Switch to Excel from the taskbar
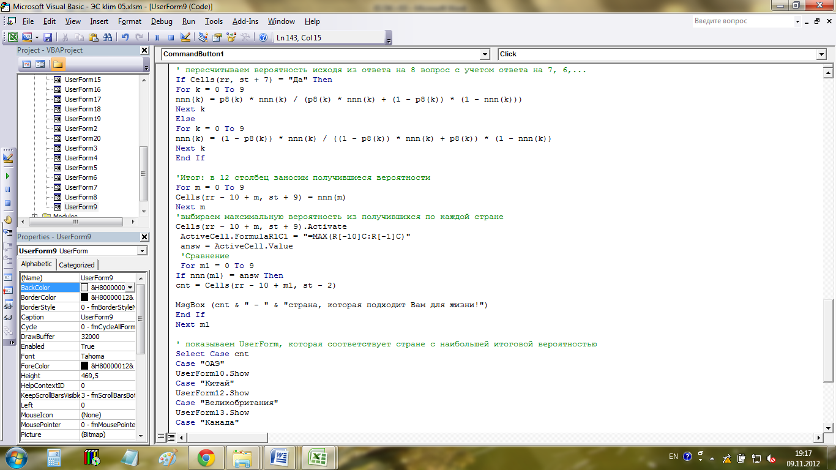This screenshot has width=836, height=470. [319, 458]
